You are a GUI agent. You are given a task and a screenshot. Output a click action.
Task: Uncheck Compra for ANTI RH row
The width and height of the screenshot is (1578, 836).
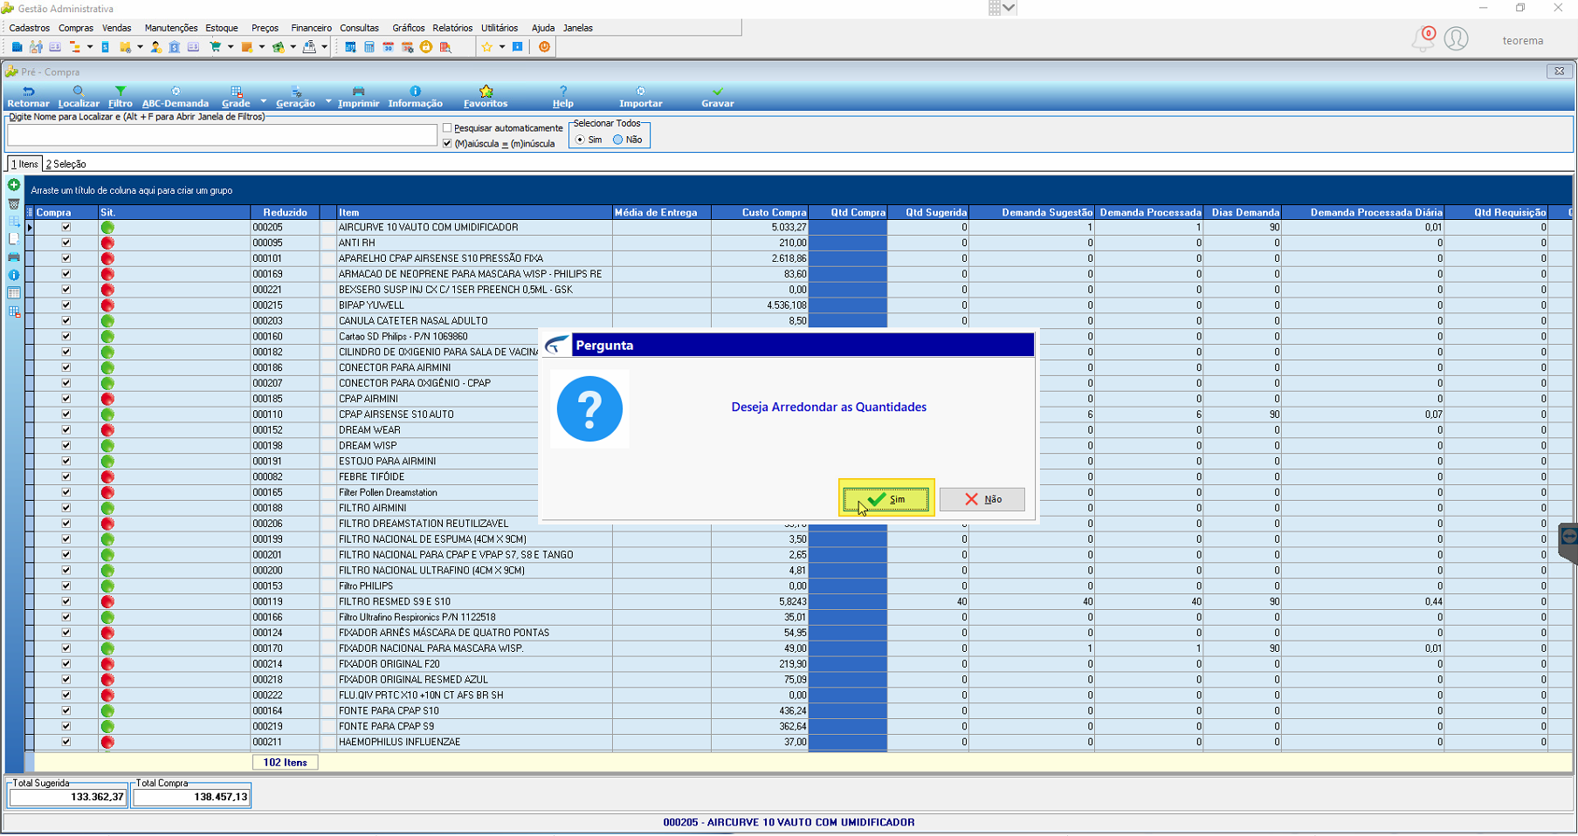(66, 243)
